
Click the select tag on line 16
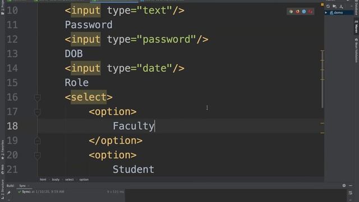(x=89, y=97)
